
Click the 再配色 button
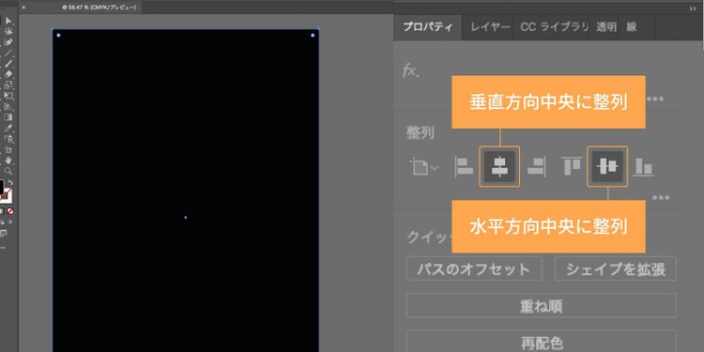[x=542, y=342]
